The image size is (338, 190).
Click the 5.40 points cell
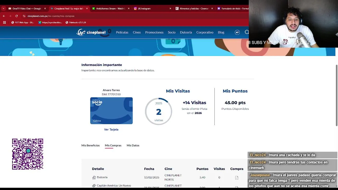[202, 177]
